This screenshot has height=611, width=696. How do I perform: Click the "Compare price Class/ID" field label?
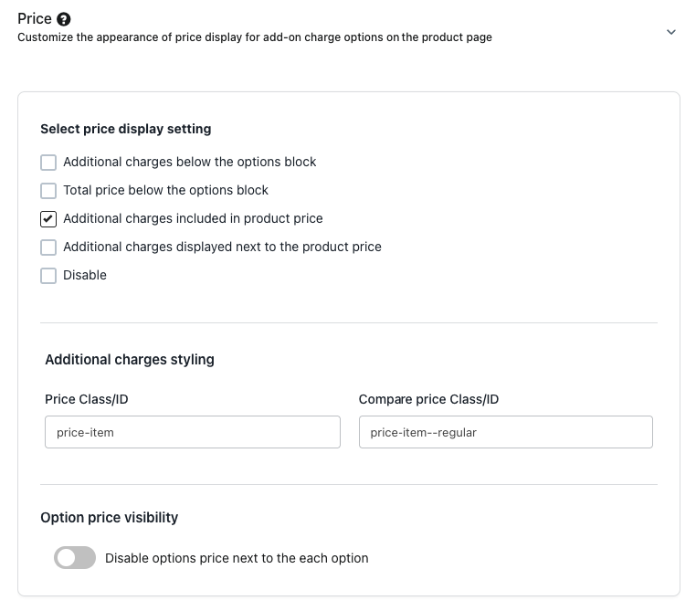click(x=428, y=399)
